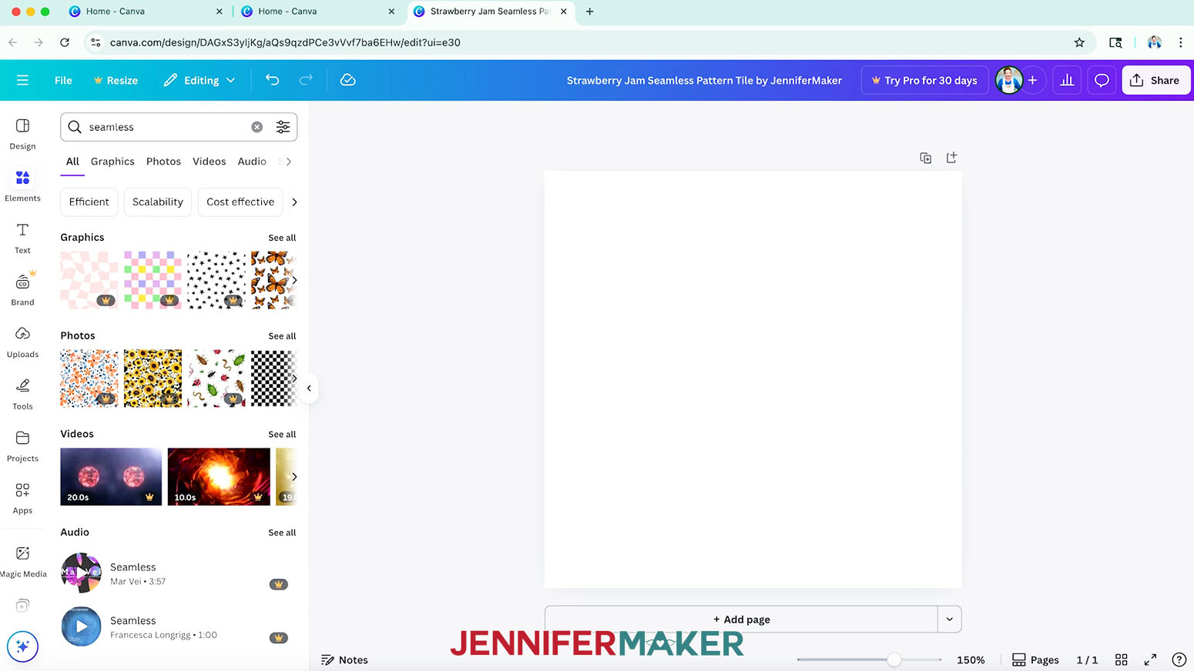The image size is (1194, 671).
Task: Reveal more category tabs with chevron
Action: [x=289, y=162]
